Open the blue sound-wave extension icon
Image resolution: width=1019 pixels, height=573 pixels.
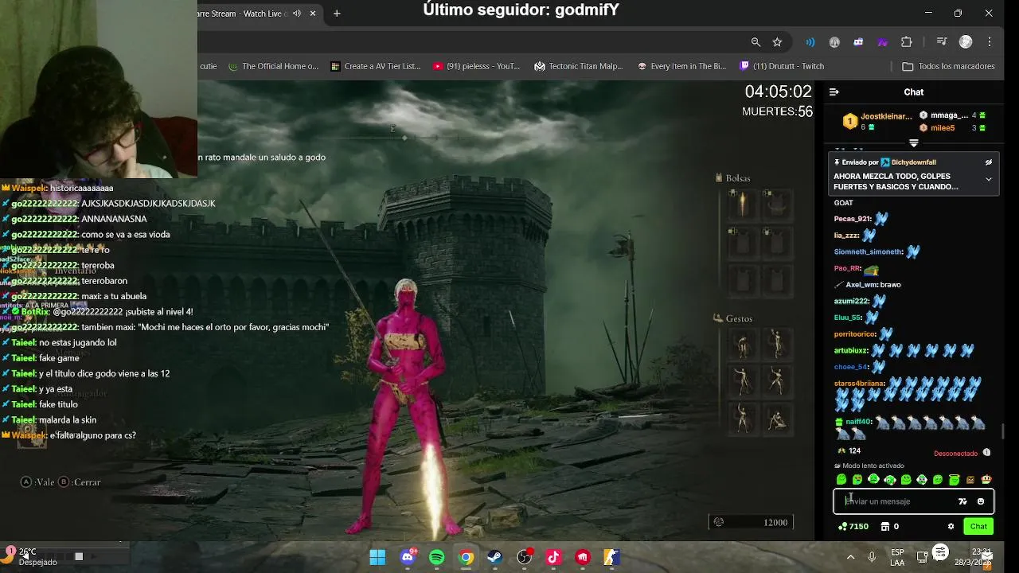point(810,42)
